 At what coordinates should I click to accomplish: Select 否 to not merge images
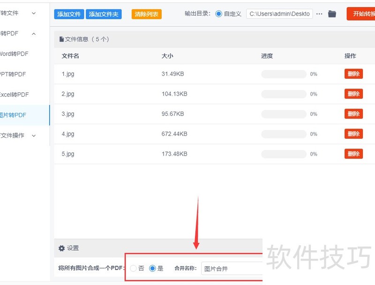(134, 269)
